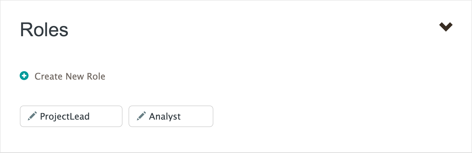Open the Analyst role button
Image resolution: width=472 pixels, height=153 pixels.
pos(171,116)
